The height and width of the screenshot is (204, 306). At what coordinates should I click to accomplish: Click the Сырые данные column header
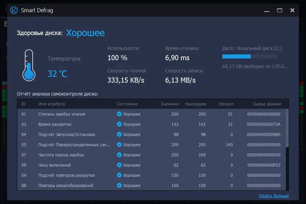pyautogui.click(x=267, y=104)
